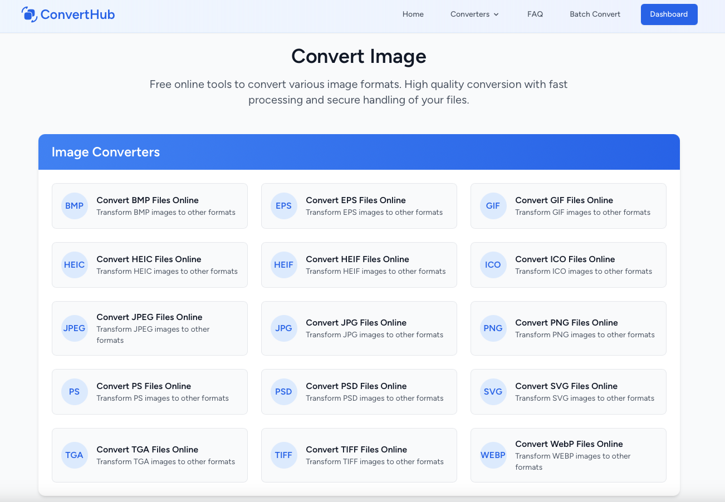Open Convert PSD Files Online link
Image resolution: width=725 pixels, height=502 pixels.
click(x=356, y=386)
